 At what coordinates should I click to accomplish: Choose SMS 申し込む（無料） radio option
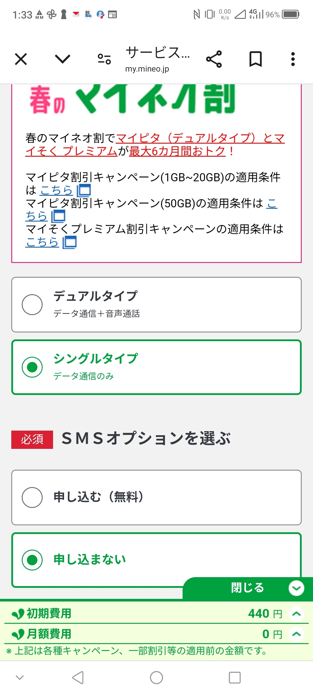(32, 498)
